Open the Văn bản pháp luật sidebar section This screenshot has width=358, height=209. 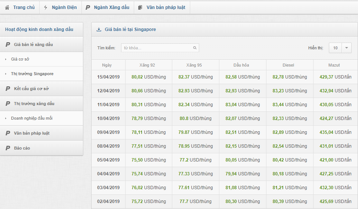41,133
